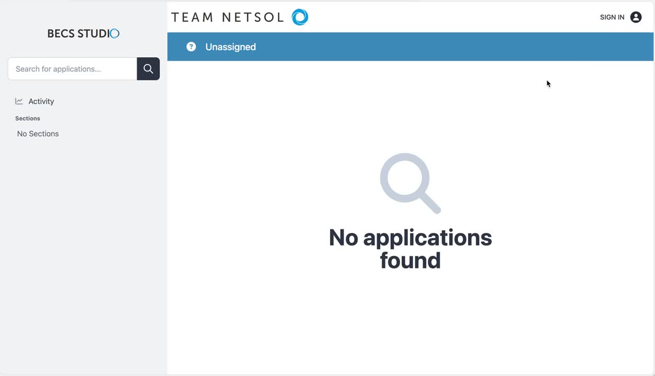655x376 pixels.
Task: Click the TEAM NETSOL swirl logo
Action: click(300, 17)
